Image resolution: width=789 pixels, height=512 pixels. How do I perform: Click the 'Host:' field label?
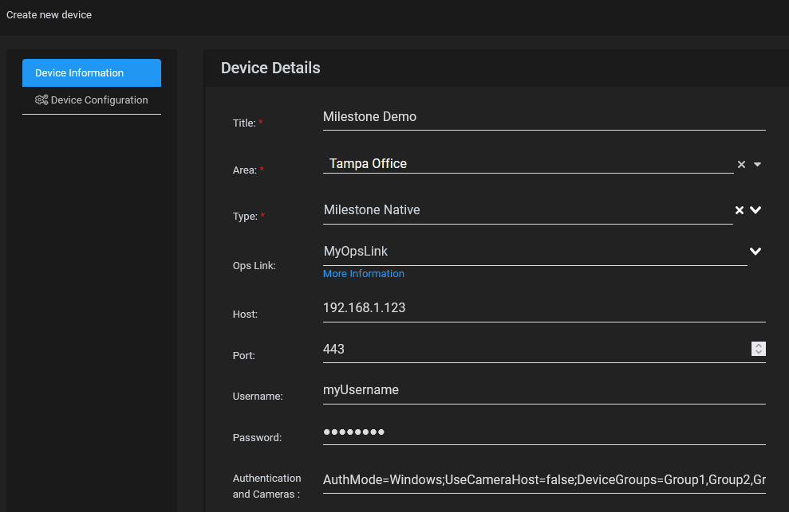[x=245, y=315]
